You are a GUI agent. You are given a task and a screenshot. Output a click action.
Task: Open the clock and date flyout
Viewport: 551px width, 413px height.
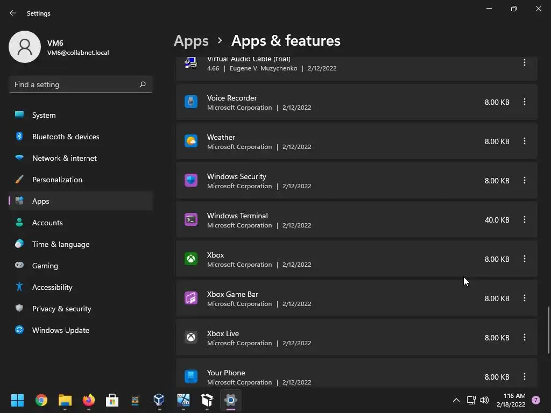(511, 400)
